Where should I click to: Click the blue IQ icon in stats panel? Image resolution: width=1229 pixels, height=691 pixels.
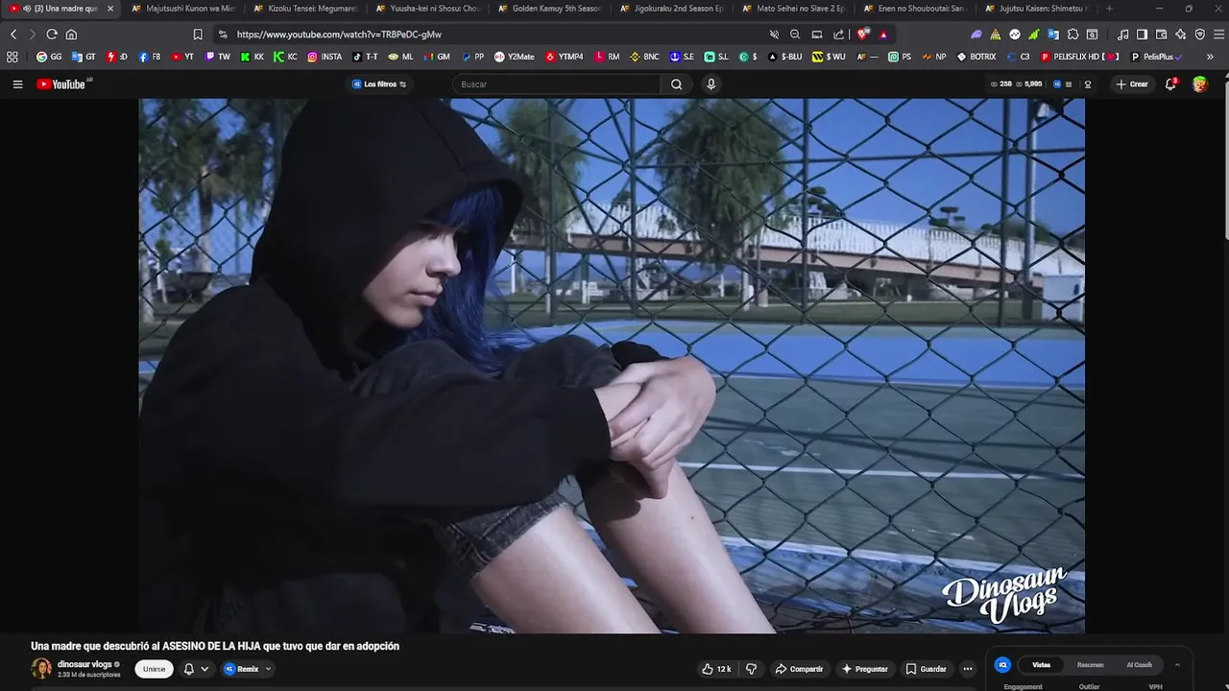pos(1002,665)
